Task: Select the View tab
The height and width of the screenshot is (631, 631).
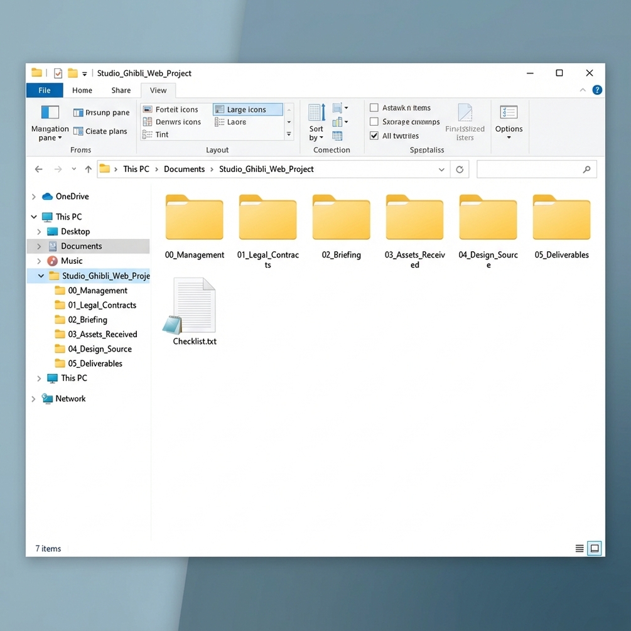Action: (x=158, y=90)
